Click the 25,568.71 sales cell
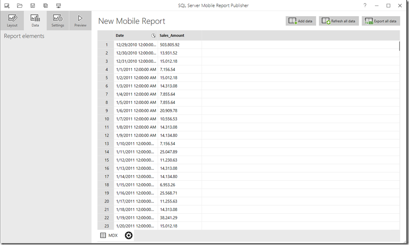This screenshot has width=409, height=245. point(179,193)
